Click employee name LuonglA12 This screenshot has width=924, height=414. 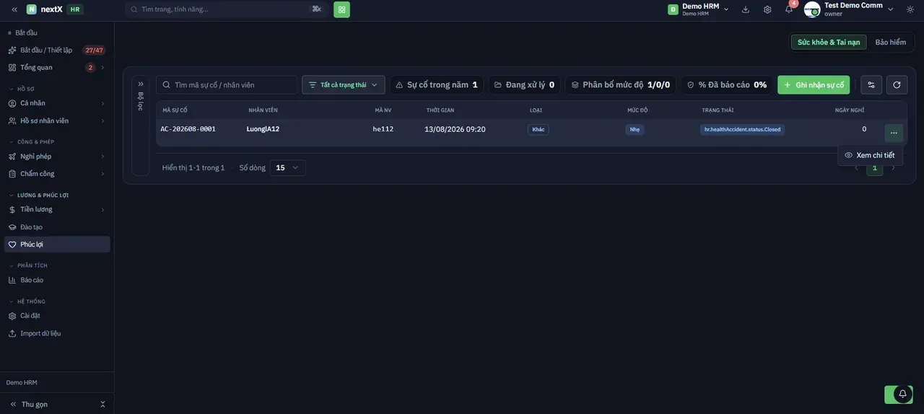[x=263, y=129]
